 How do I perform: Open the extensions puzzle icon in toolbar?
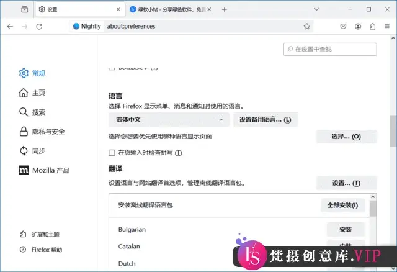372,26
